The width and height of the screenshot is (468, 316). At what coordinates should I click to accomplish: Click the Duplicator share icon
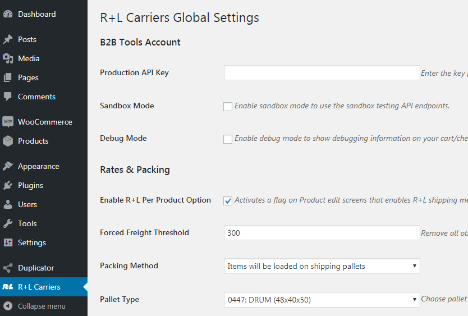tap(8, 268)
